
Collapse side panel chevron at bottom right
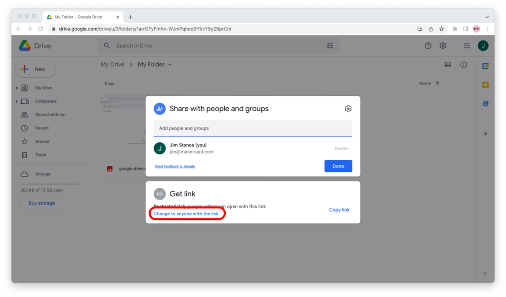point(485,273)
